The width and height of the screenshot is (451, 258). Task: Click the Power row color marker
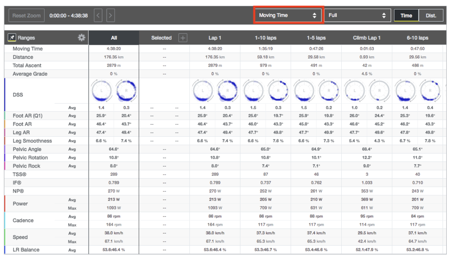click(x=5, y=204)
